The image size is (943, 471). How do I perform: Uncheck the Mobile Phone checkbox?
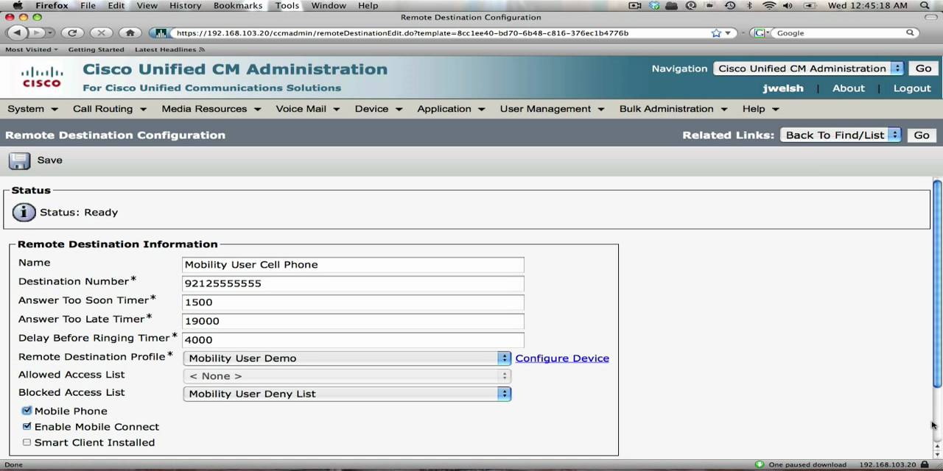point(27,411)
